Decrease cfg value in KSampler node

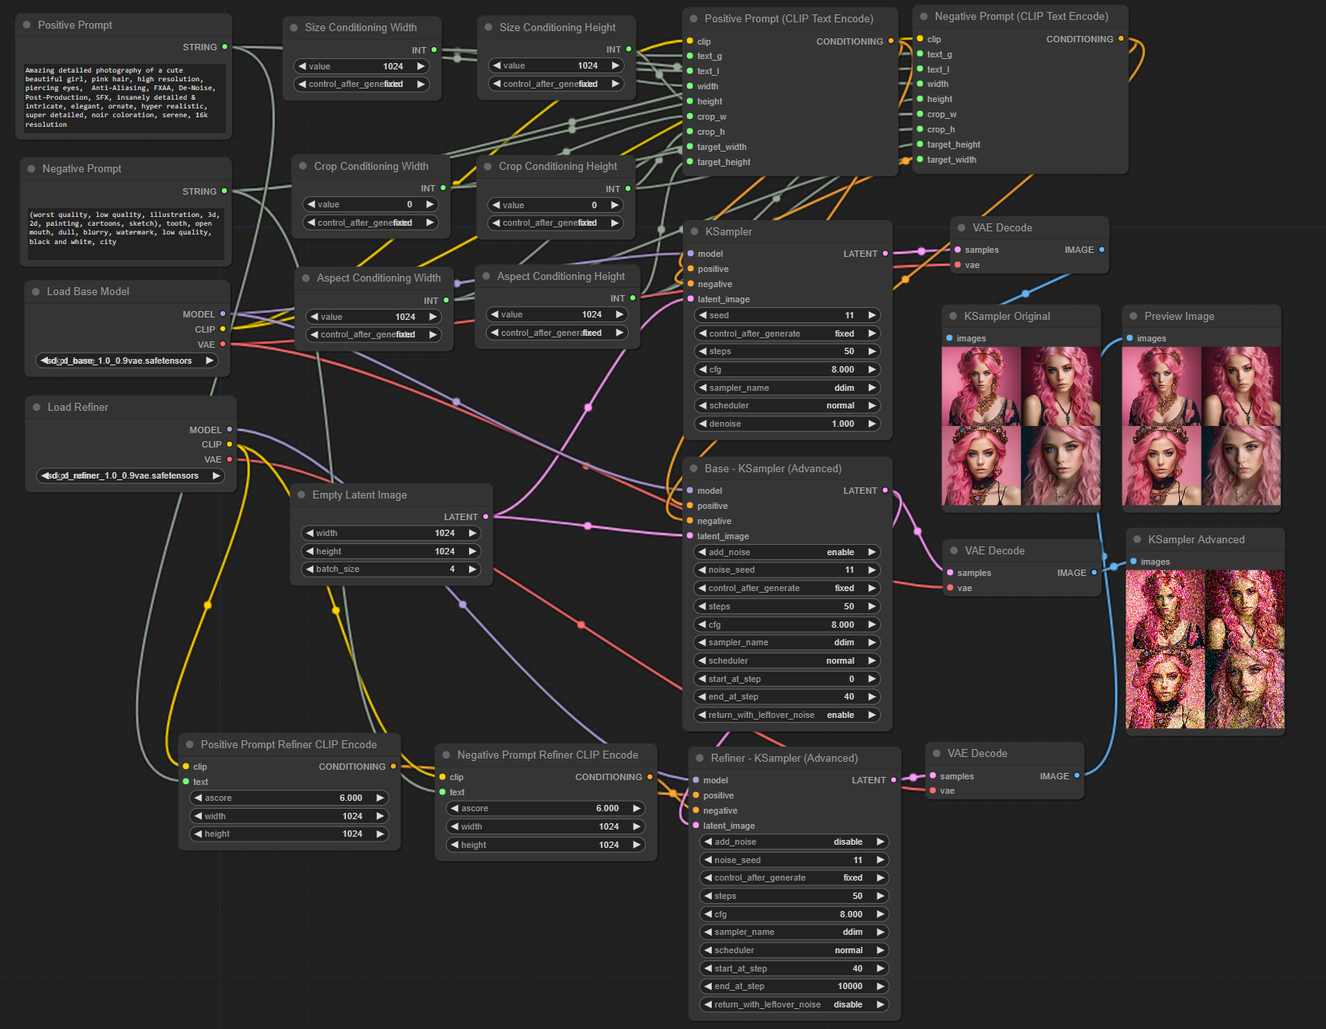(703, 369)
